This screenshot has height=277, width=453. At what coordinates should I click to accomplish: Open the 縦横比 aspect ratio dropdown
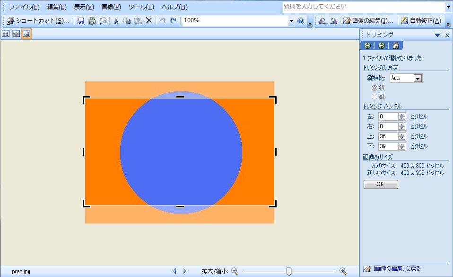[418, 79]
